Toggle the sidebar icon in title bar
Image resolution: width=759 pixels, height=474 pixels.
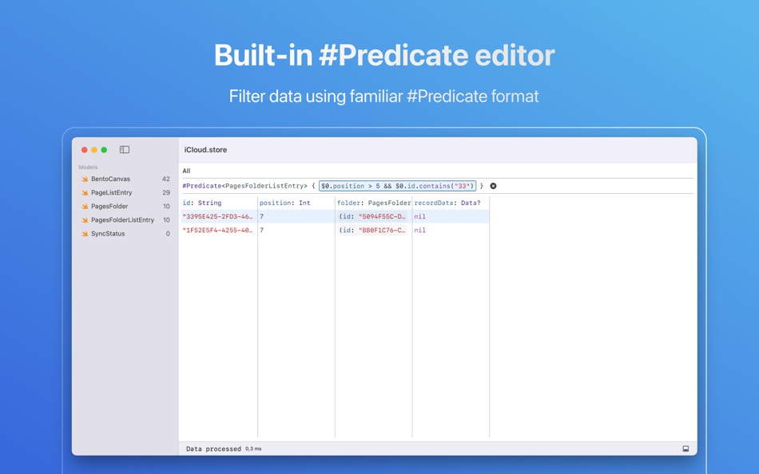pyautogui.click(x=125, y=149)
